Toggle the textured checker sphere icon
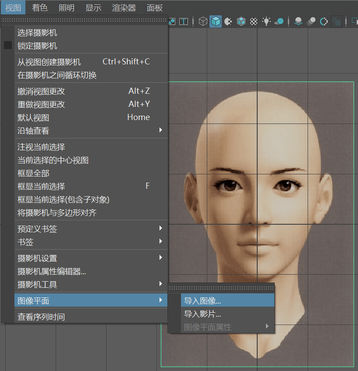 (x=254, y=21)
